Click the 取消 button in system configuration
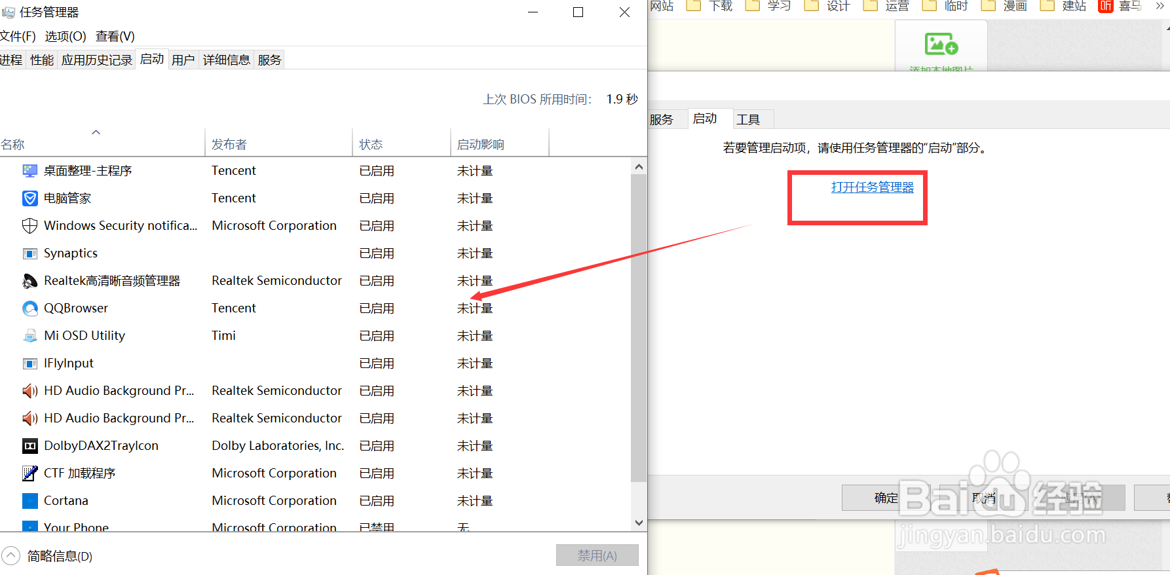Screen dimensions: 1170x575 pyautogui.click(x=984, y=498)
